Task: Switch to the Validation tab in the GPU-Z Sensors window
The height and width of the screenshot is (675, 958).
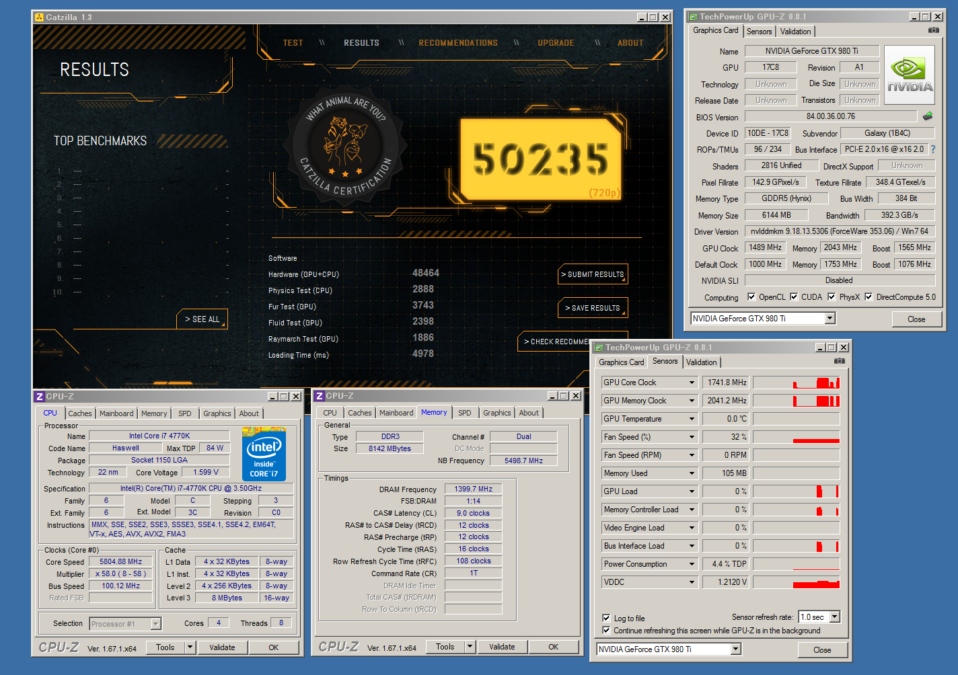Action: (x=702, y=362)
